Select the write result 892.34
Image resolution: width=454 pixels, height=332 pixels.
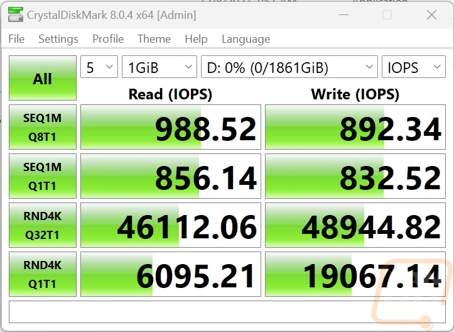[355, 127]
